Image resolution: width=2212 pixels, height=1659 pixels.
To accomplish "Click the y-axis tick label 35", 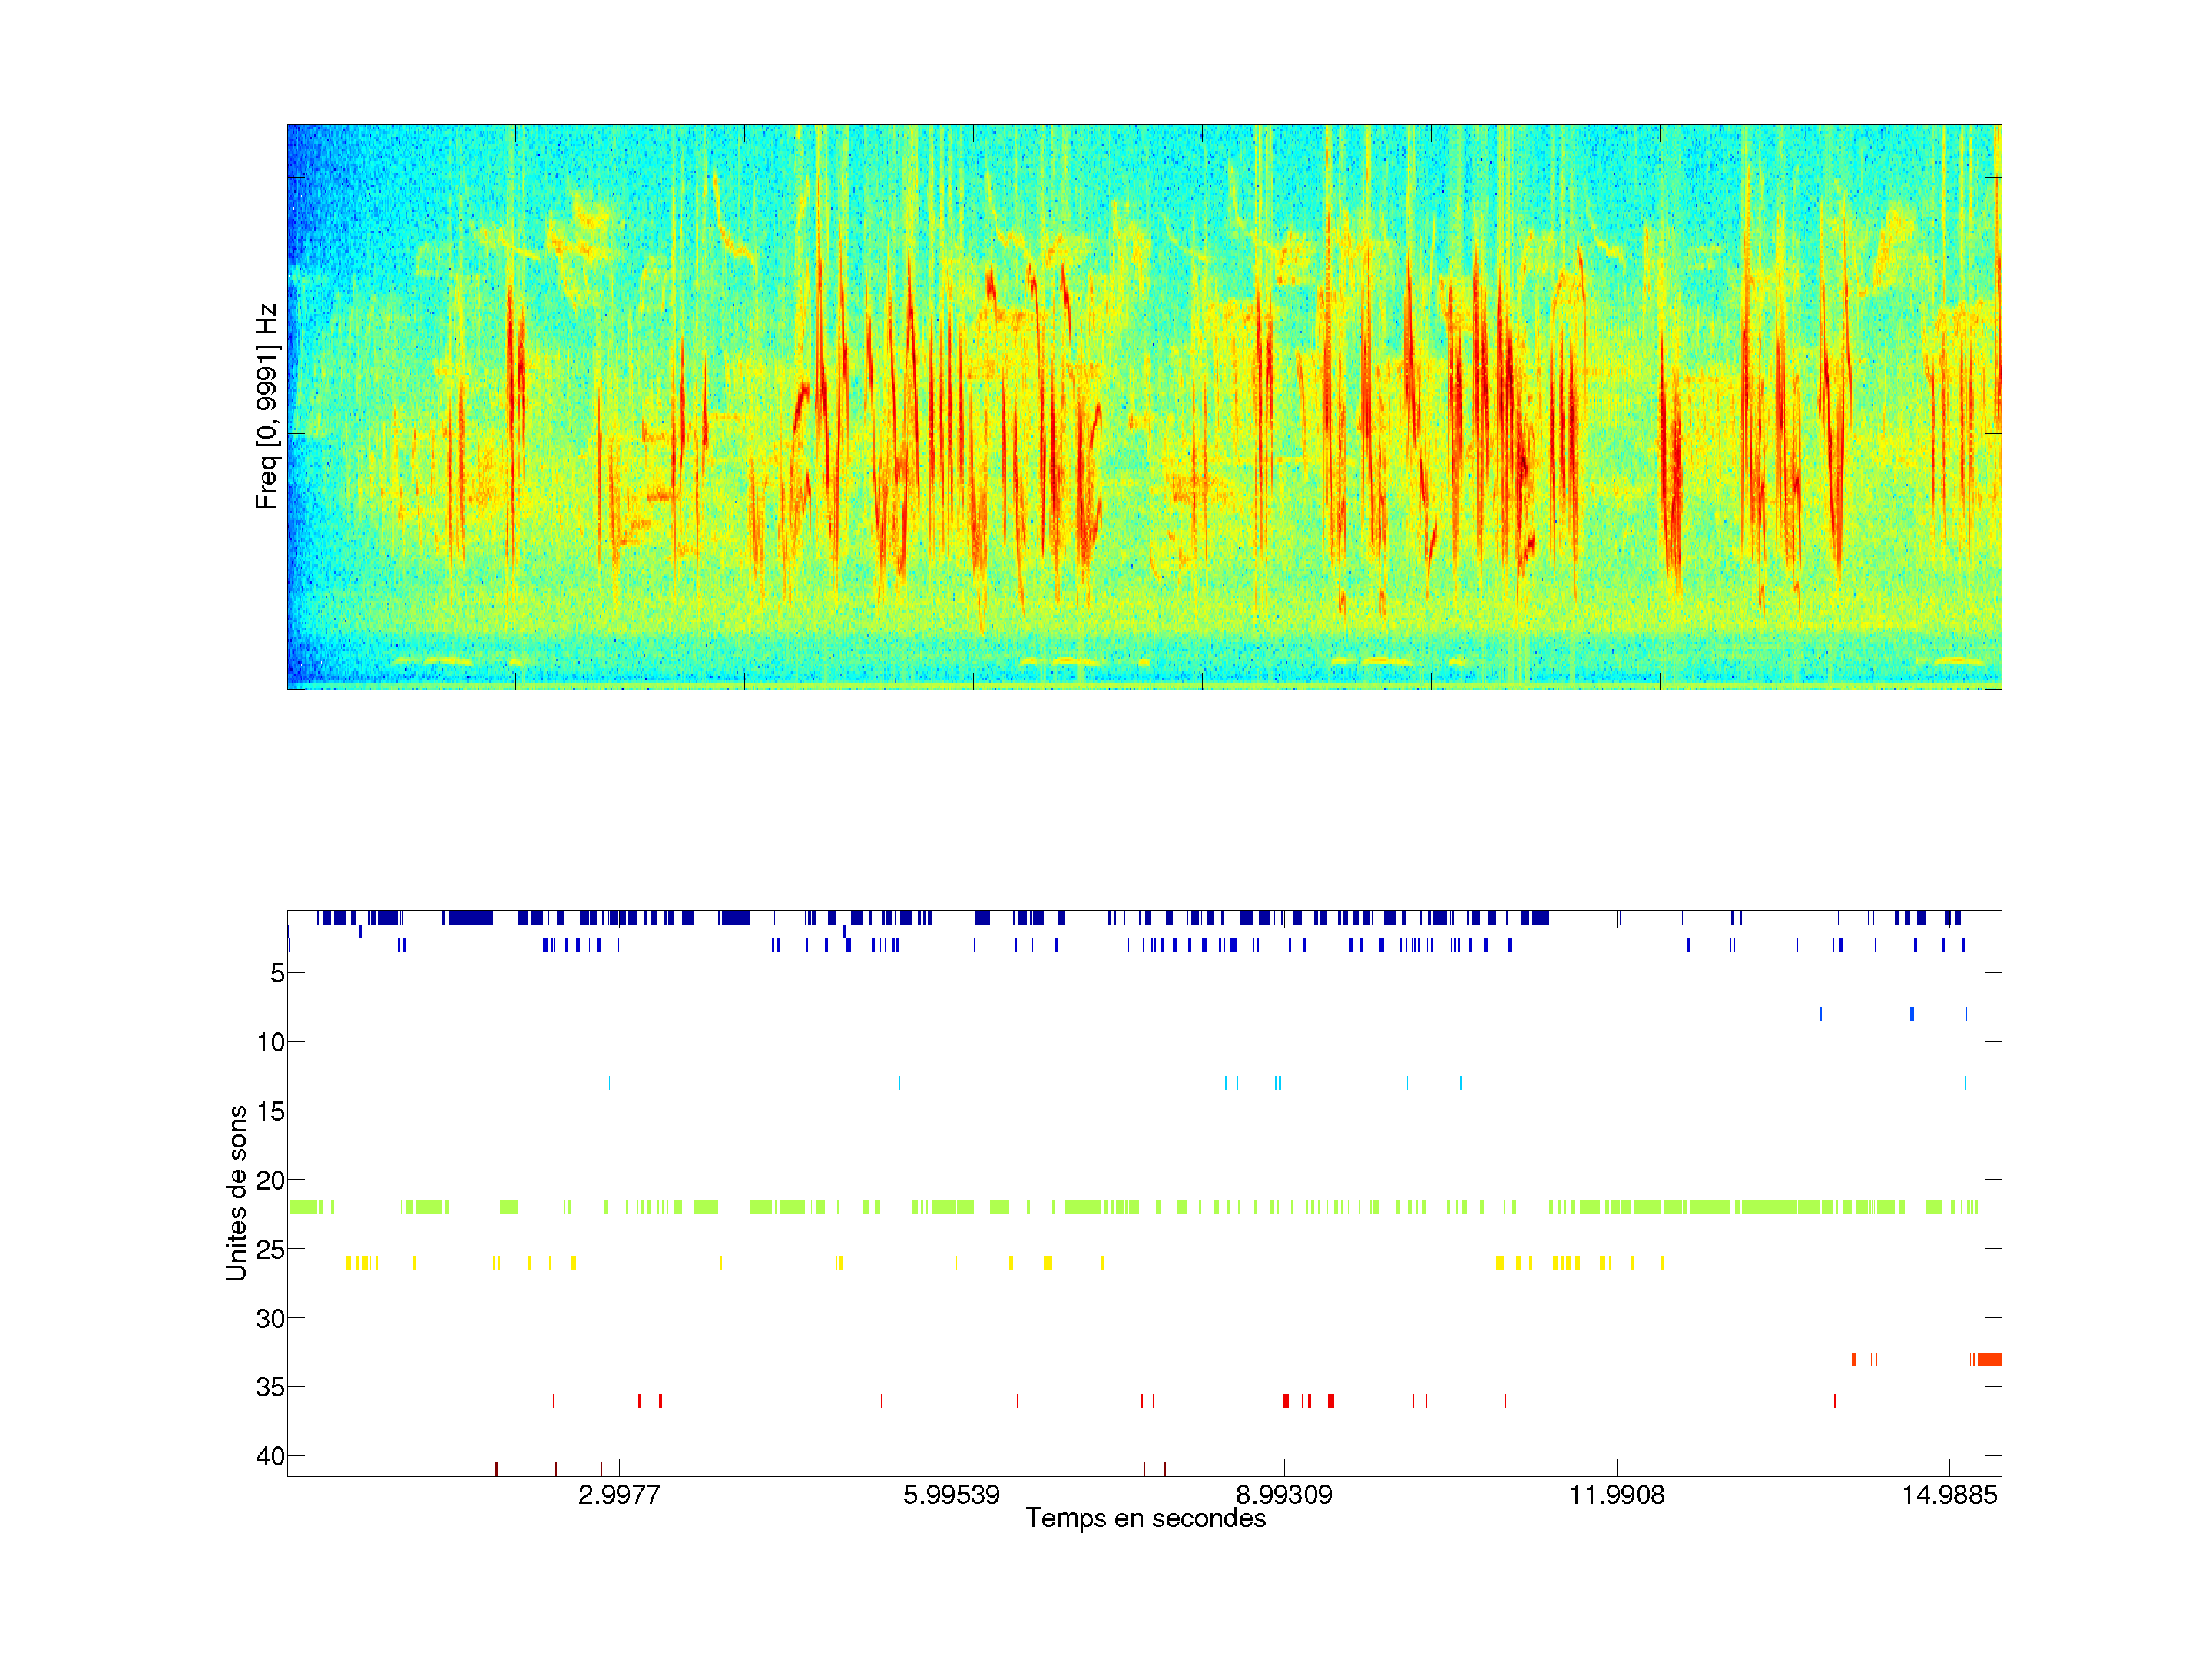I will (270, 1387).
